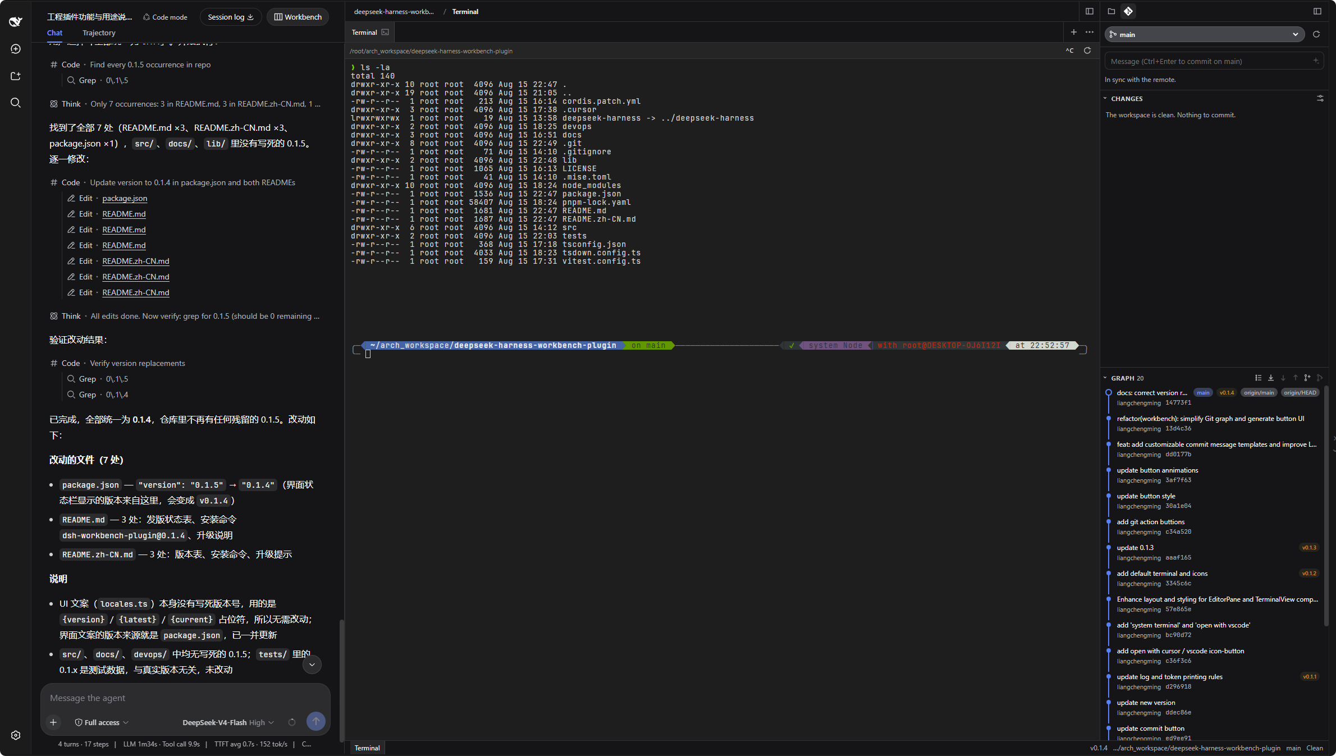The width and height of the screenshot is (1336, 756).
Task: Click the blue main branch tag in the graph
Action: pyautogui.click(x=1202, y=392)
